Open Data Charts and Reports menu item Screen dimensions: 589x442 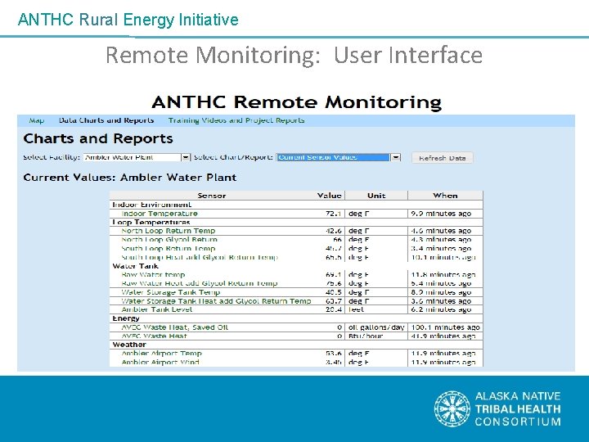tap(106, 120)
